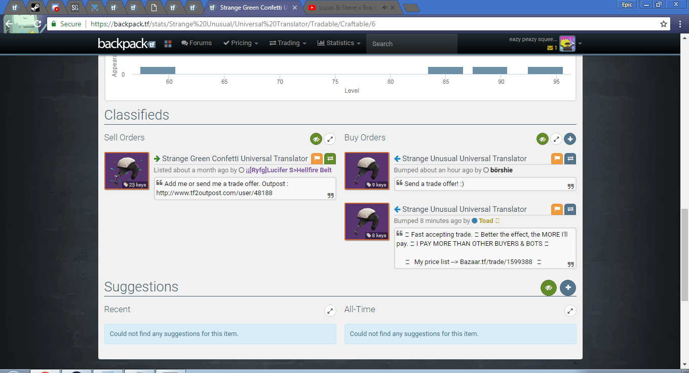Click the 8 keys item thumbnail
This screenshot has width=689, height=373.
pos(367,221)
